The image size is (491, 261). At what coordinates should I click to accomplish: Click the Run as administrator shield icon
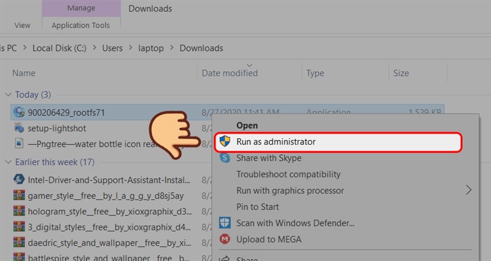225,142
